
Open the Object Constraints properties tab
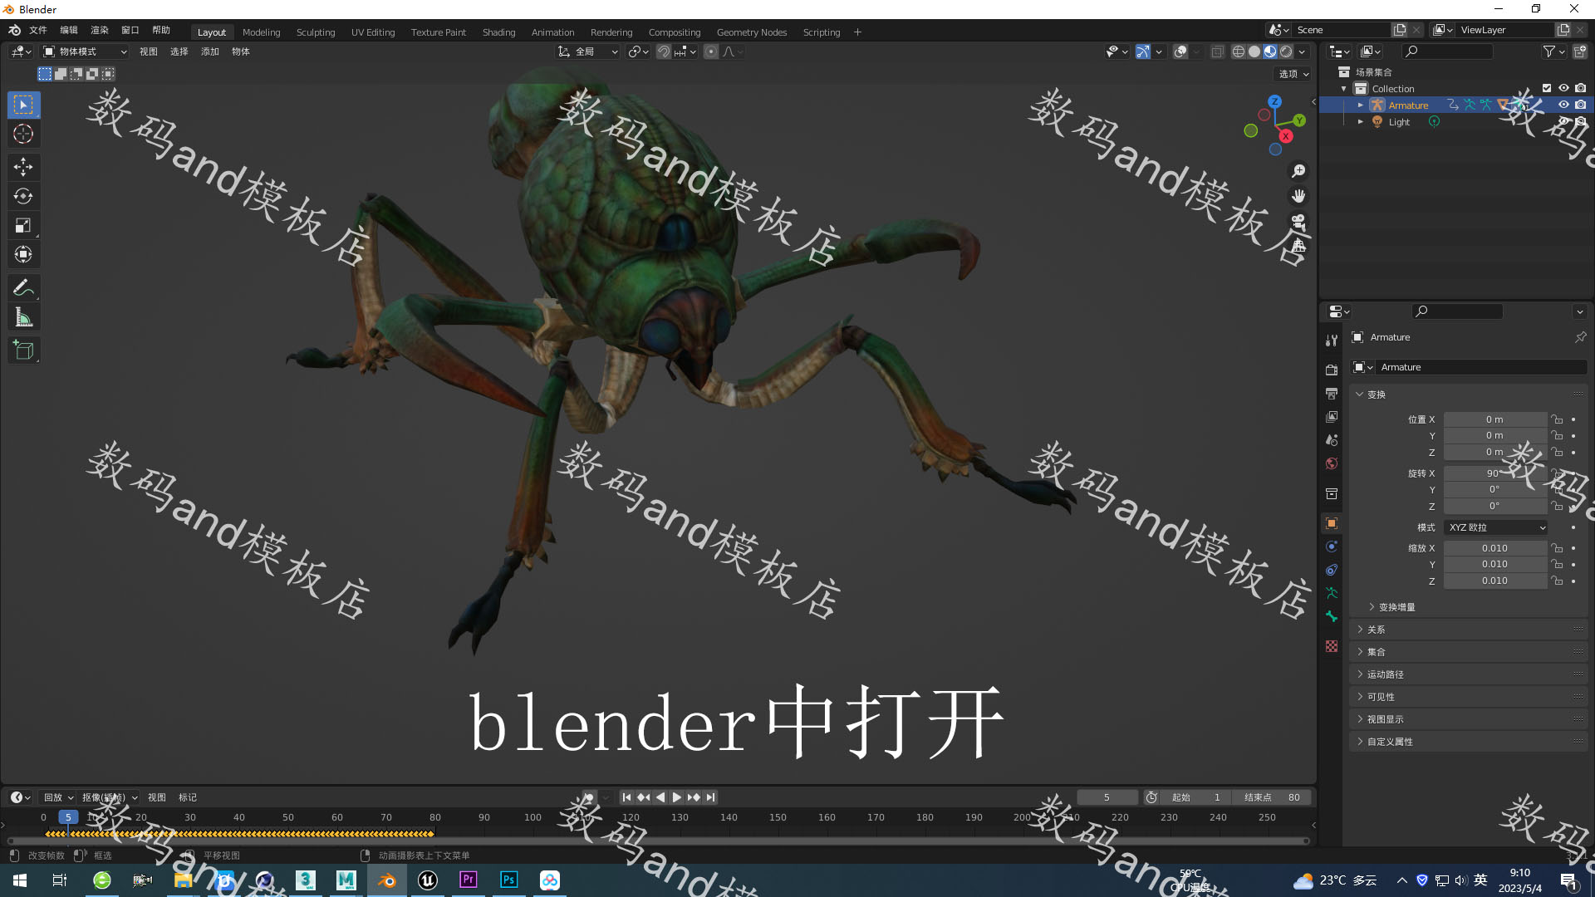point(1332,570)
